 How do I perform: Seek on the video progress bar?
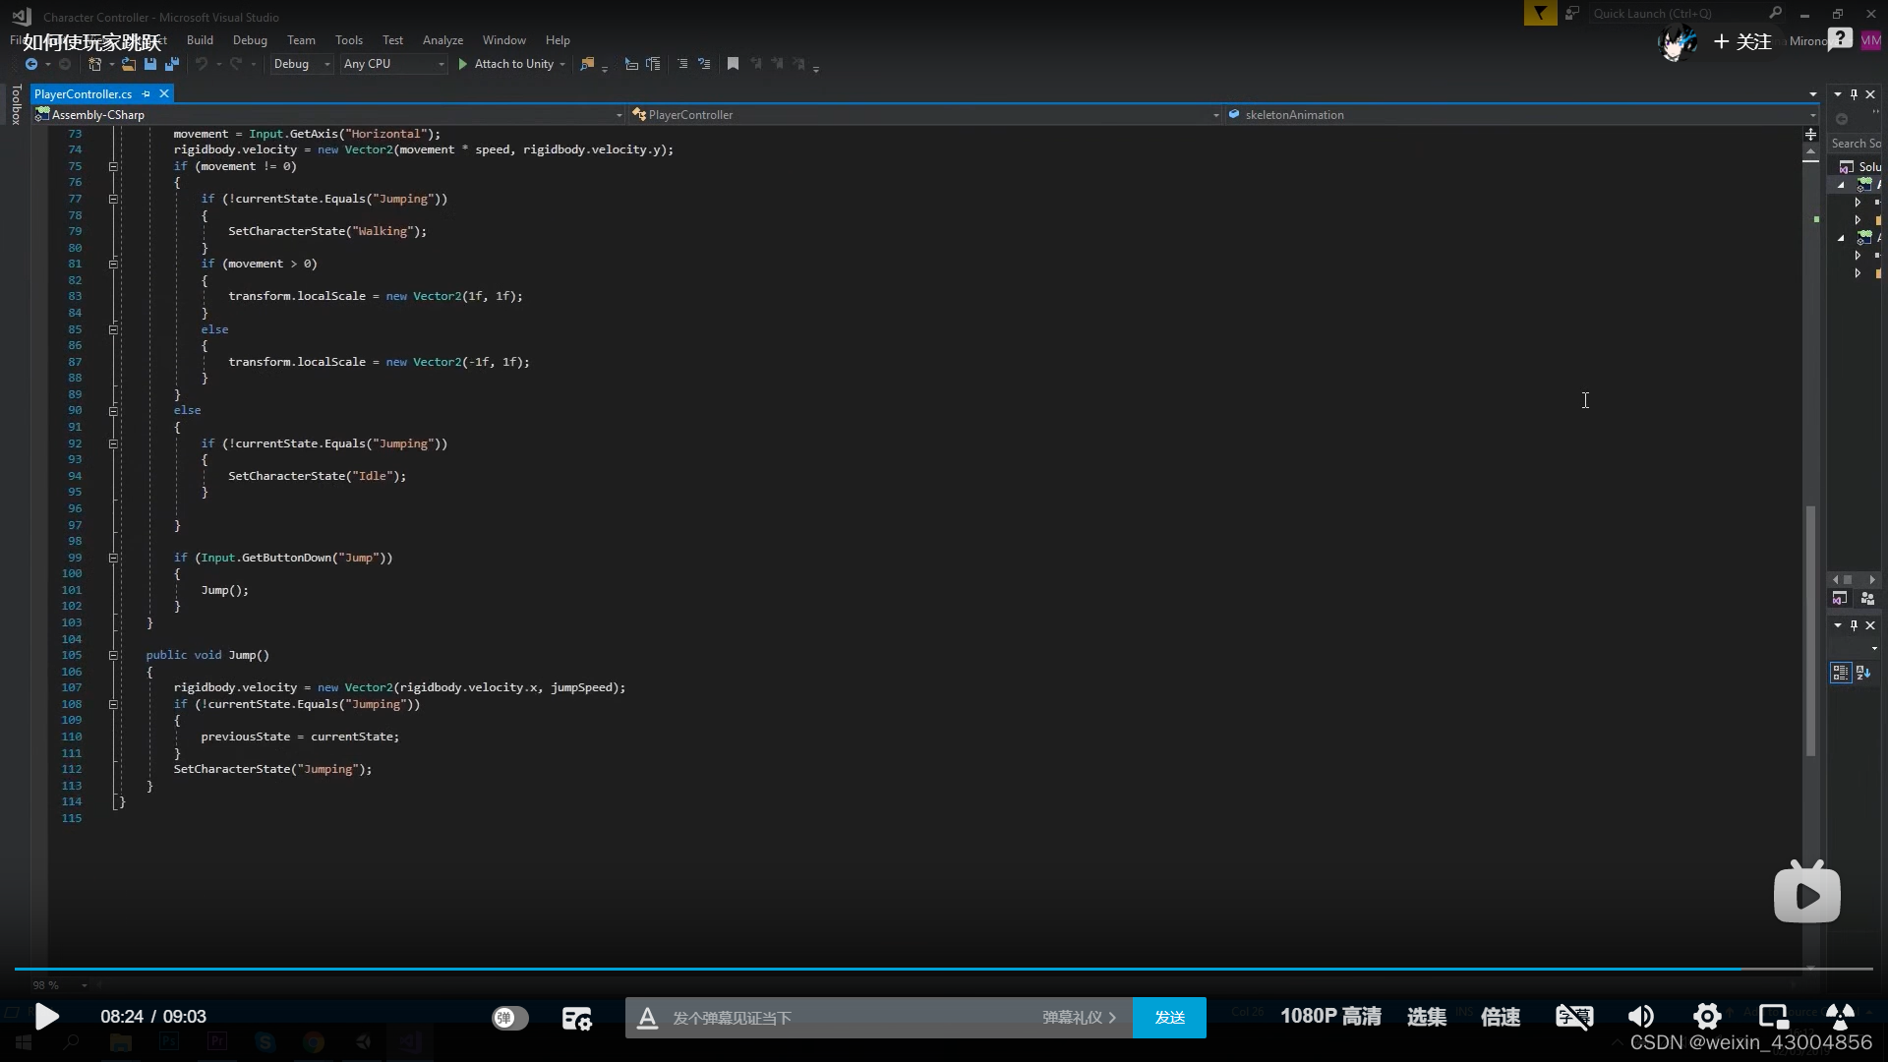click(x=943, y=969)
